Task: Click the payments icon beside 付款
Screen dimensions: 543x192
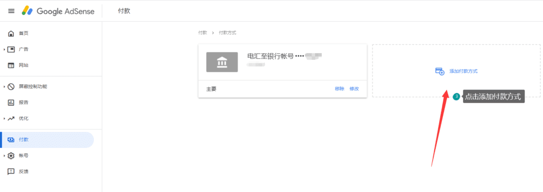Action: click(11, 139)
